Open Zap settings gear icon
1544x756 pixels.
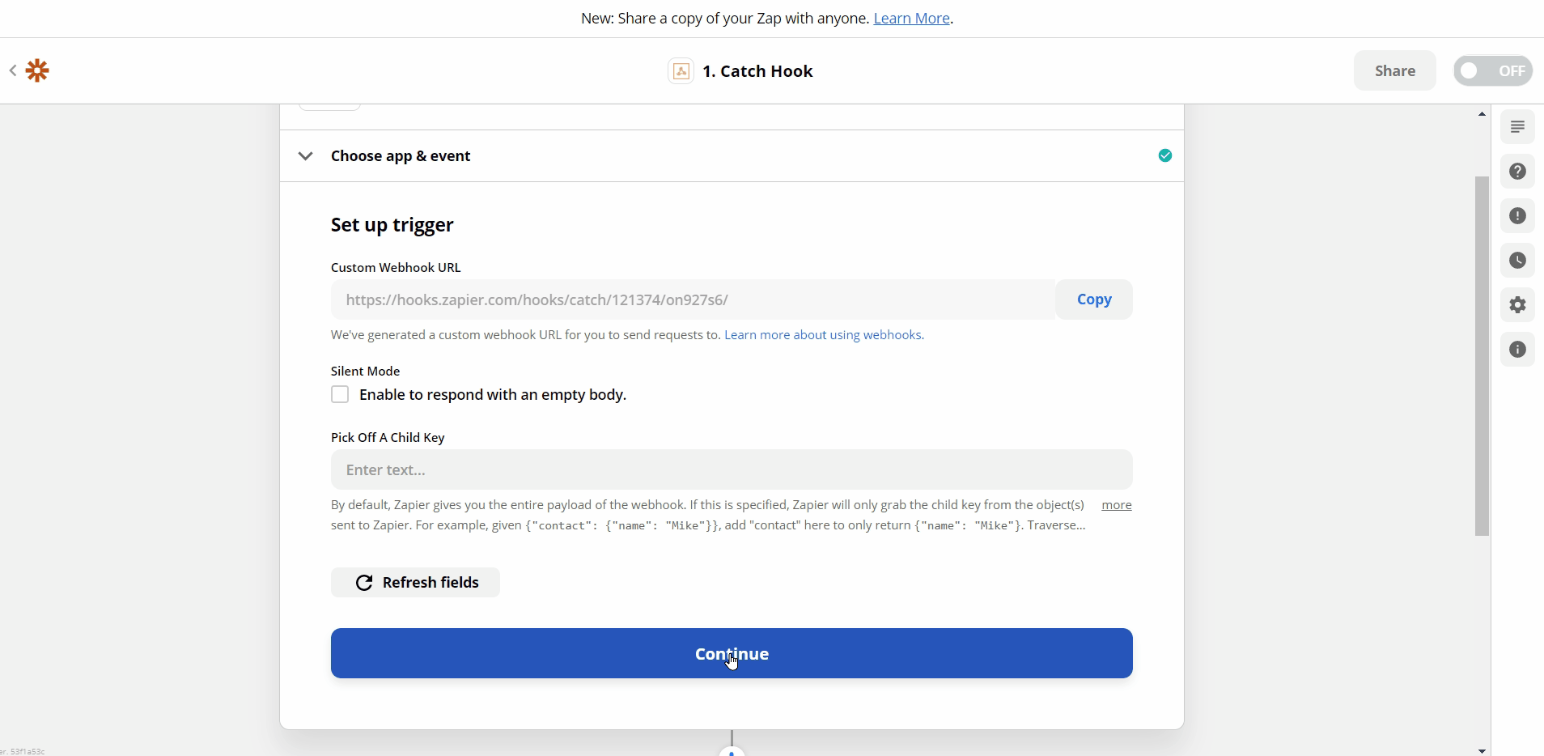point(1517,305)
